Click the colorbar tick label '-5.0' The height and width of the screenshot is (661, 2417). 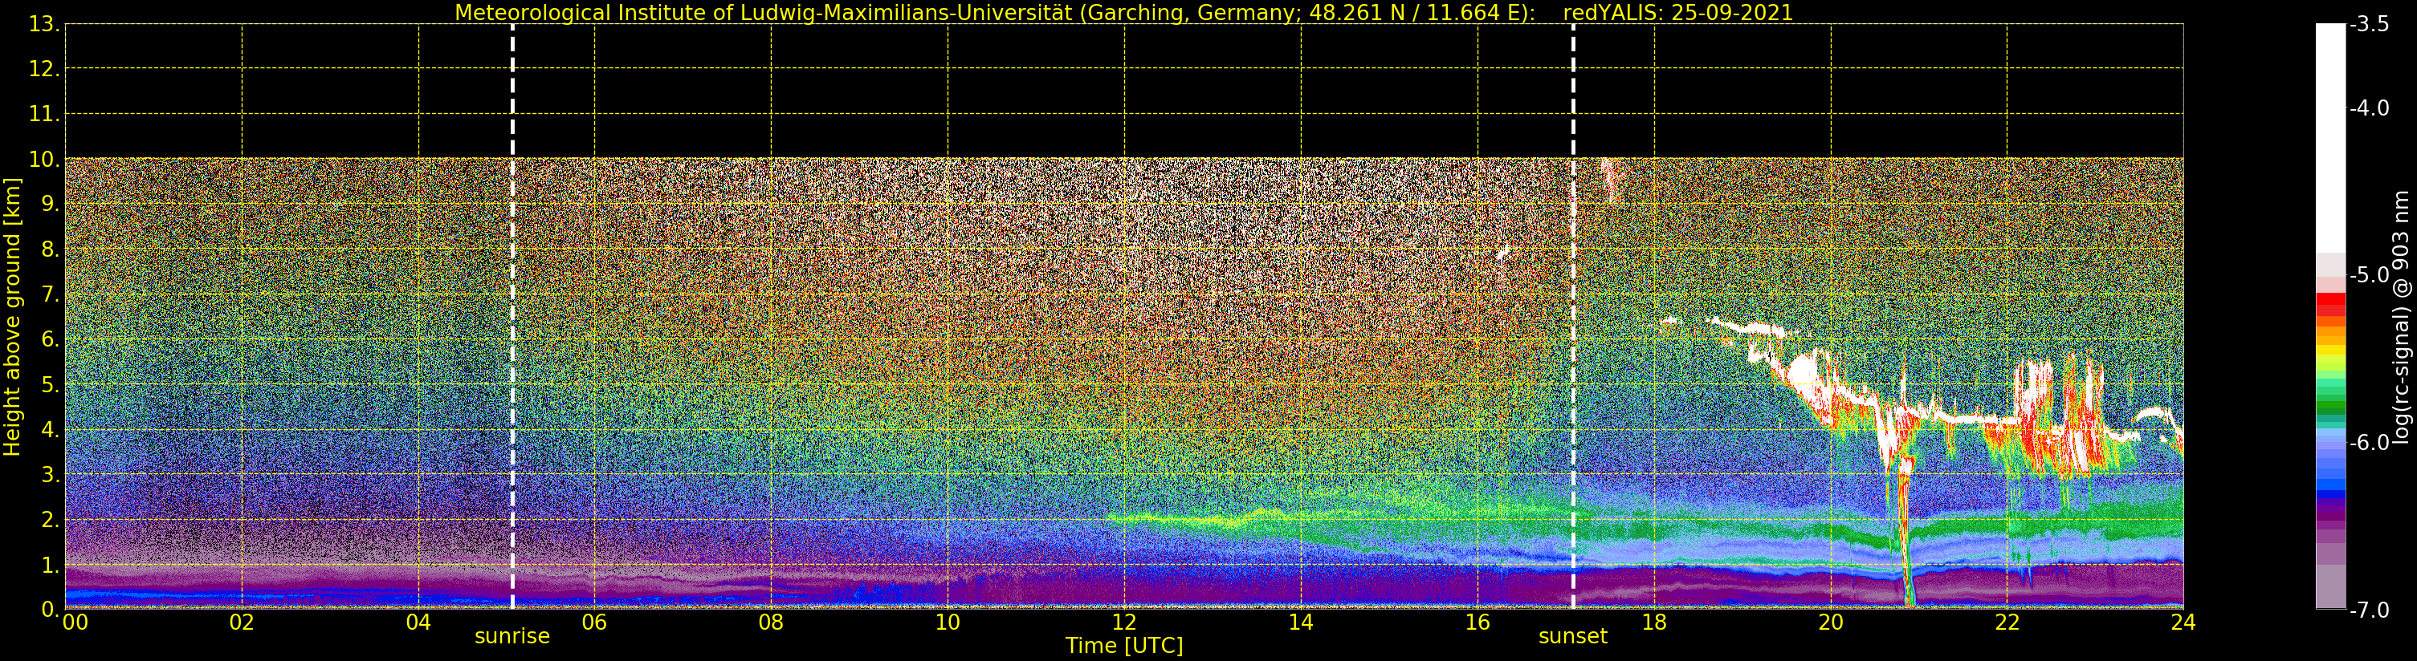tap(2370, 274)
